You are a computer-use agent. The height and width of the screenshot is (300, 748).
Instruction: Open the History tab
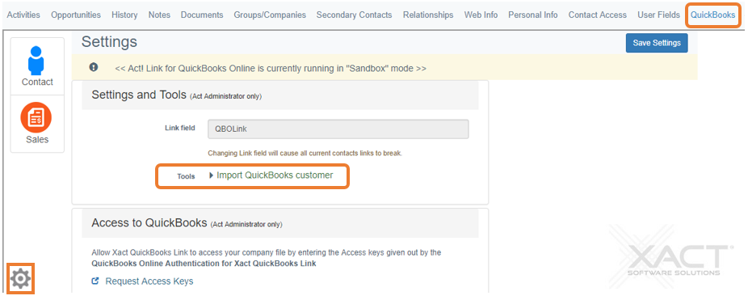pyautogui.click(x=124, y=15)
